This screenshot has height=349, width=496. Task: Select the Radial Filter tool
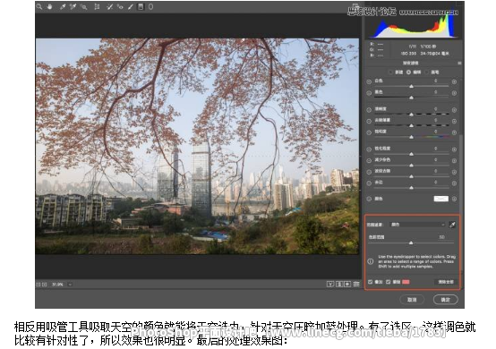click(x=151, y=6)
